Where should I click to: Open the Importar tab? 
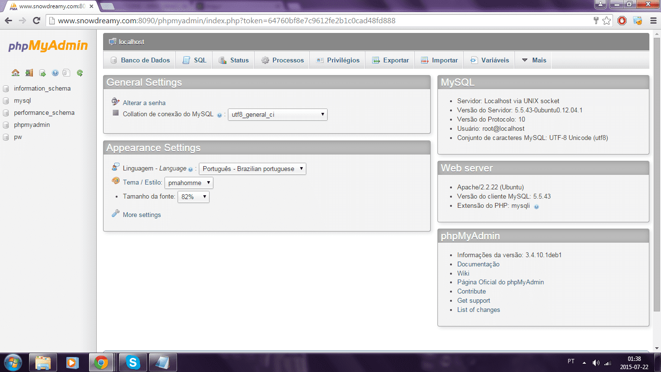coord(439,60)
